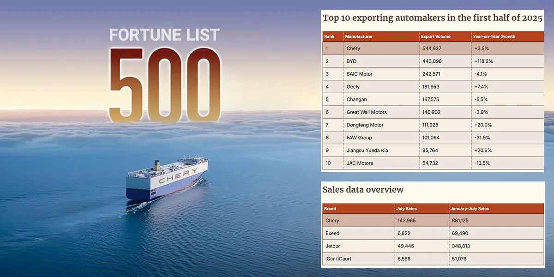Click export volume "242,571"
The width and height of the screenshot is (554, 277).
point(432,74)
